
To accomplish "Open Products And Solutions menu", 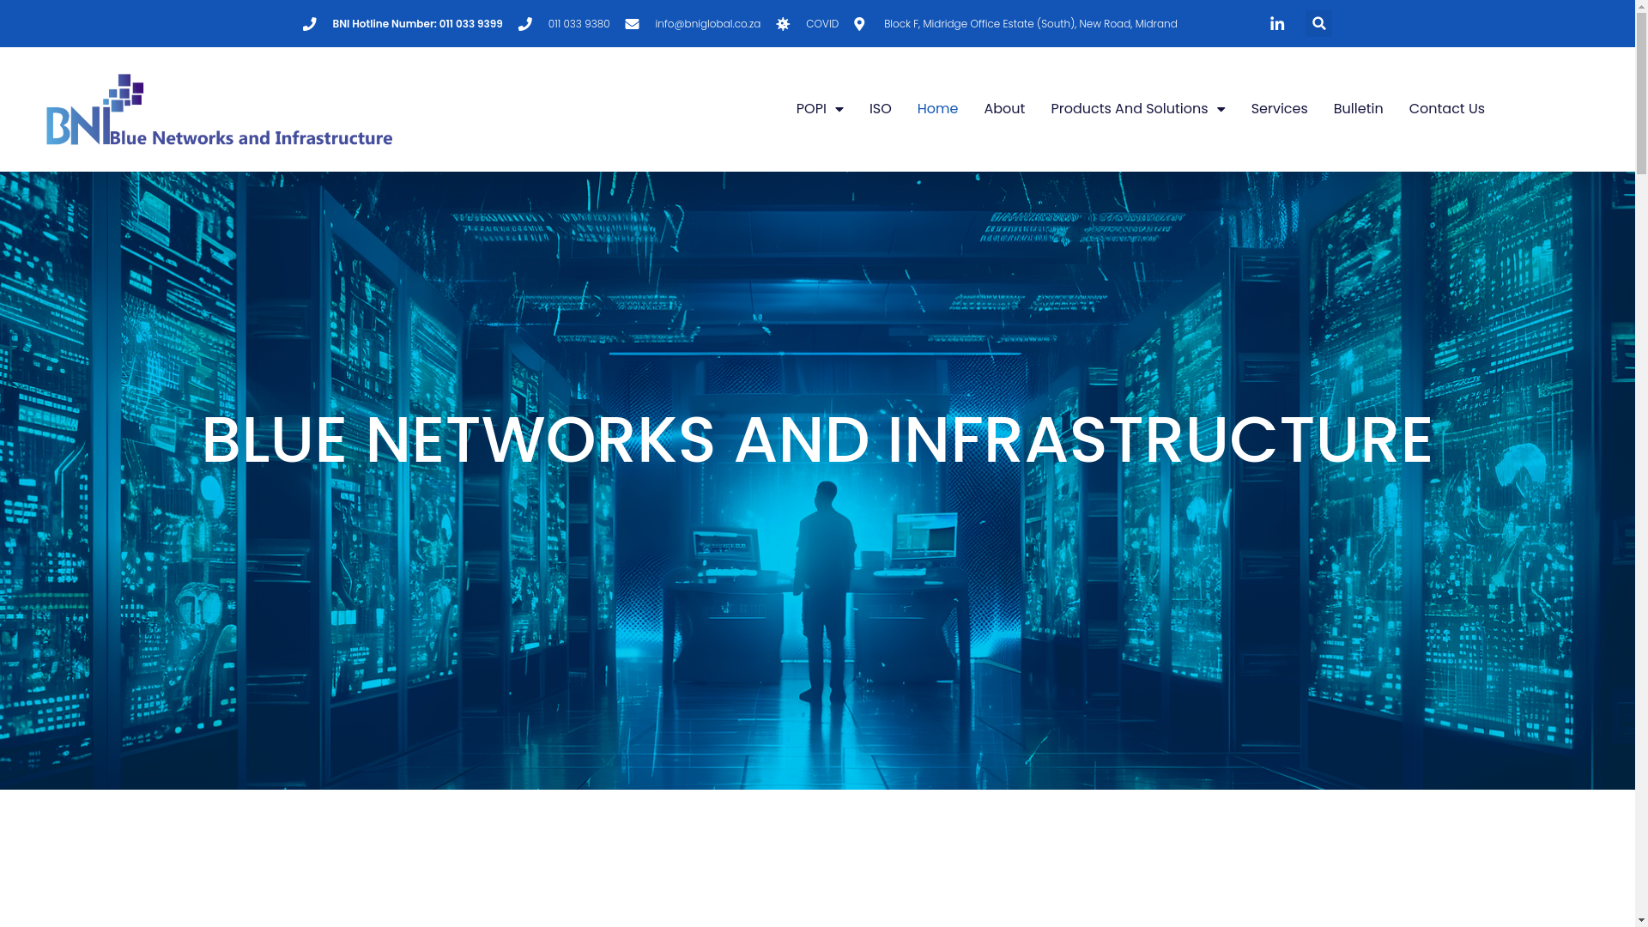I will click(1129, 109).
